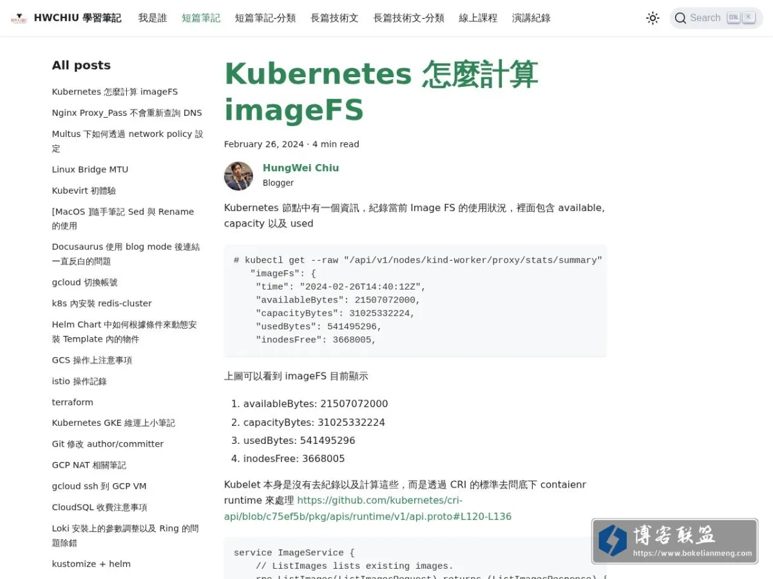Open sidebar post istio 操作記錄
Image resolution: width=773 pixels, height=579 pixels.
point(79,381)
